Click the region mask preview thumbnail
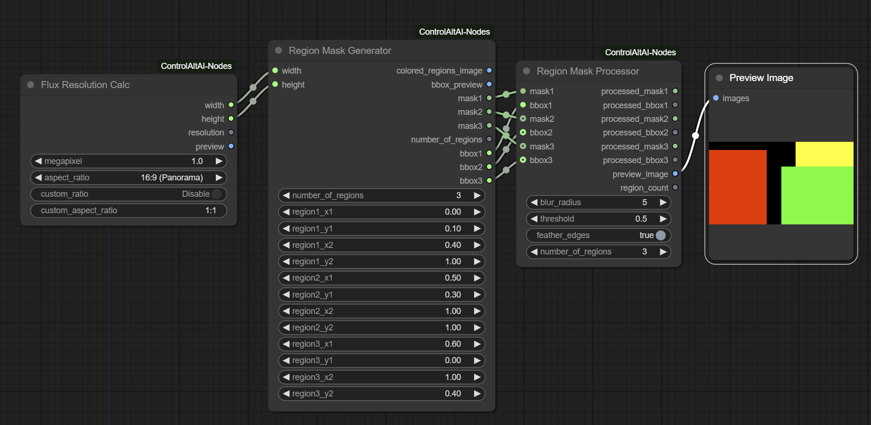871x425 pixels. coord(781,183)
